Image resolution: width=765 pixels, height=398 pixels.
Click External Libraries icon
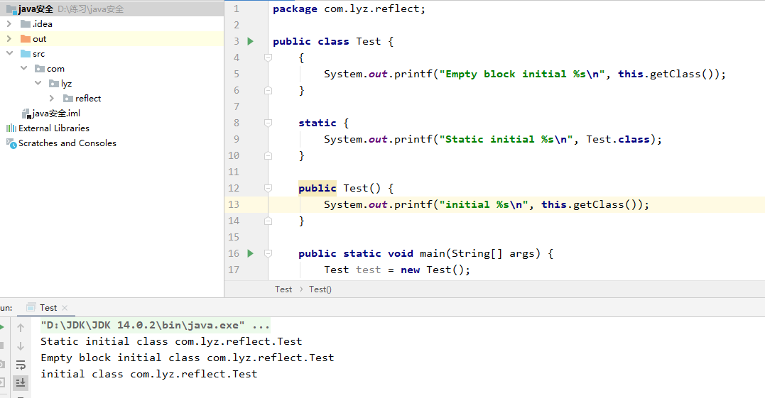(x=11, y=128)
